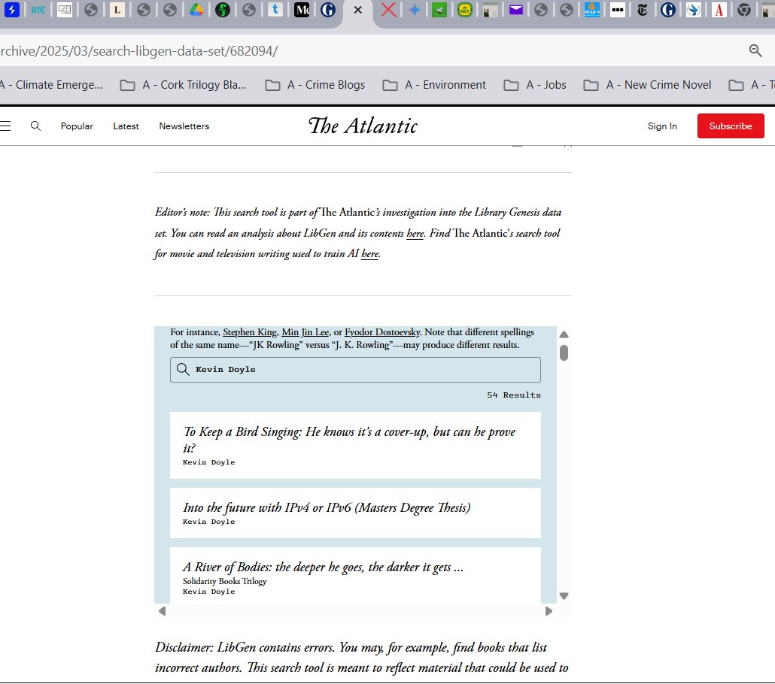Screen dimensions: 775x684
Task: Switch to the RTE tab
Action: pos(38,9)
